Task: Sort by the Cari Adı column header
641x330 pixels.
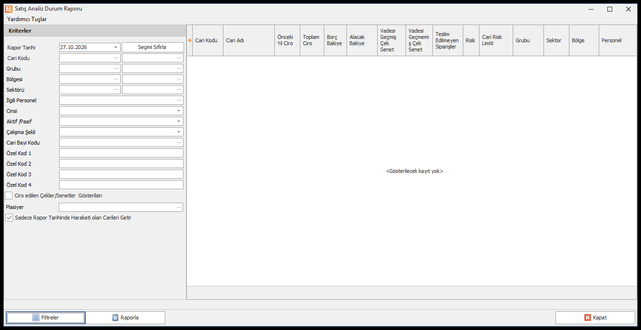Action: coord(249,40)
